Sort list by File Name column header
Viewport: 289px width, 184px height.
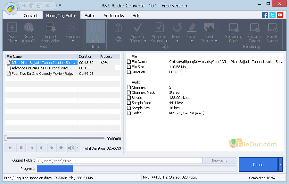click(x=42, y=56)
